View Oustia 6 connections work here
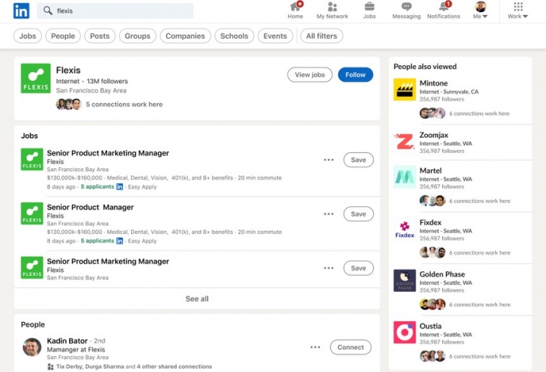546x372 pixels. [x=479, y=357]
